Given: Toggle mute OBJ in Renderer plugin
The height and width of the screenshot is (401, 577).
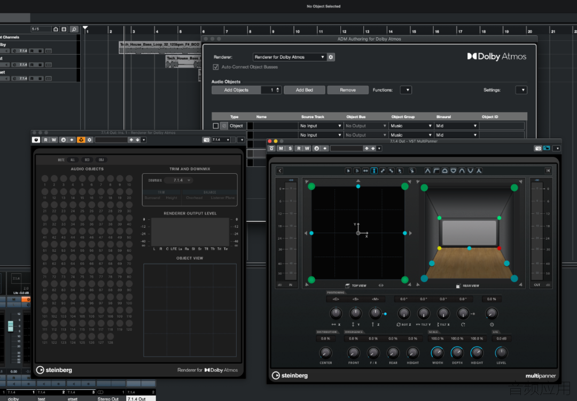Looking at the screenshot, I should (x=101, y=160).
